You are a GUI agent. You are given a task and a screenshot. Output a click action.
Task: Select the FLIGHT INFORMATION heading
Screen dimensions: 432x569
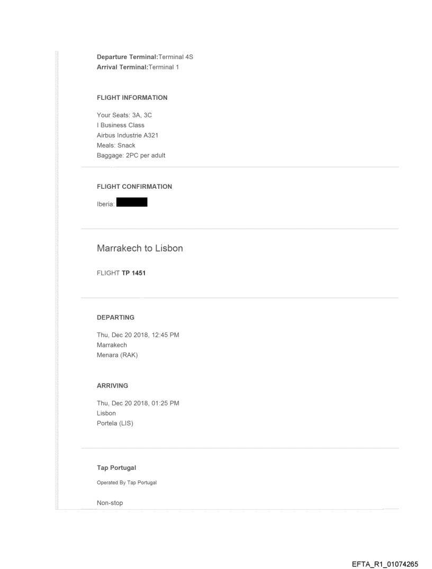pyautogui.click(x=132, y=98)
